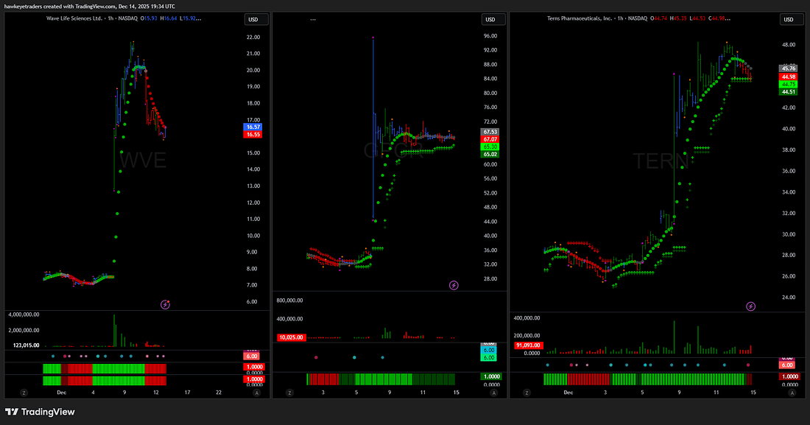
Task: Click the TradingView logo
Action: (40, 412)
